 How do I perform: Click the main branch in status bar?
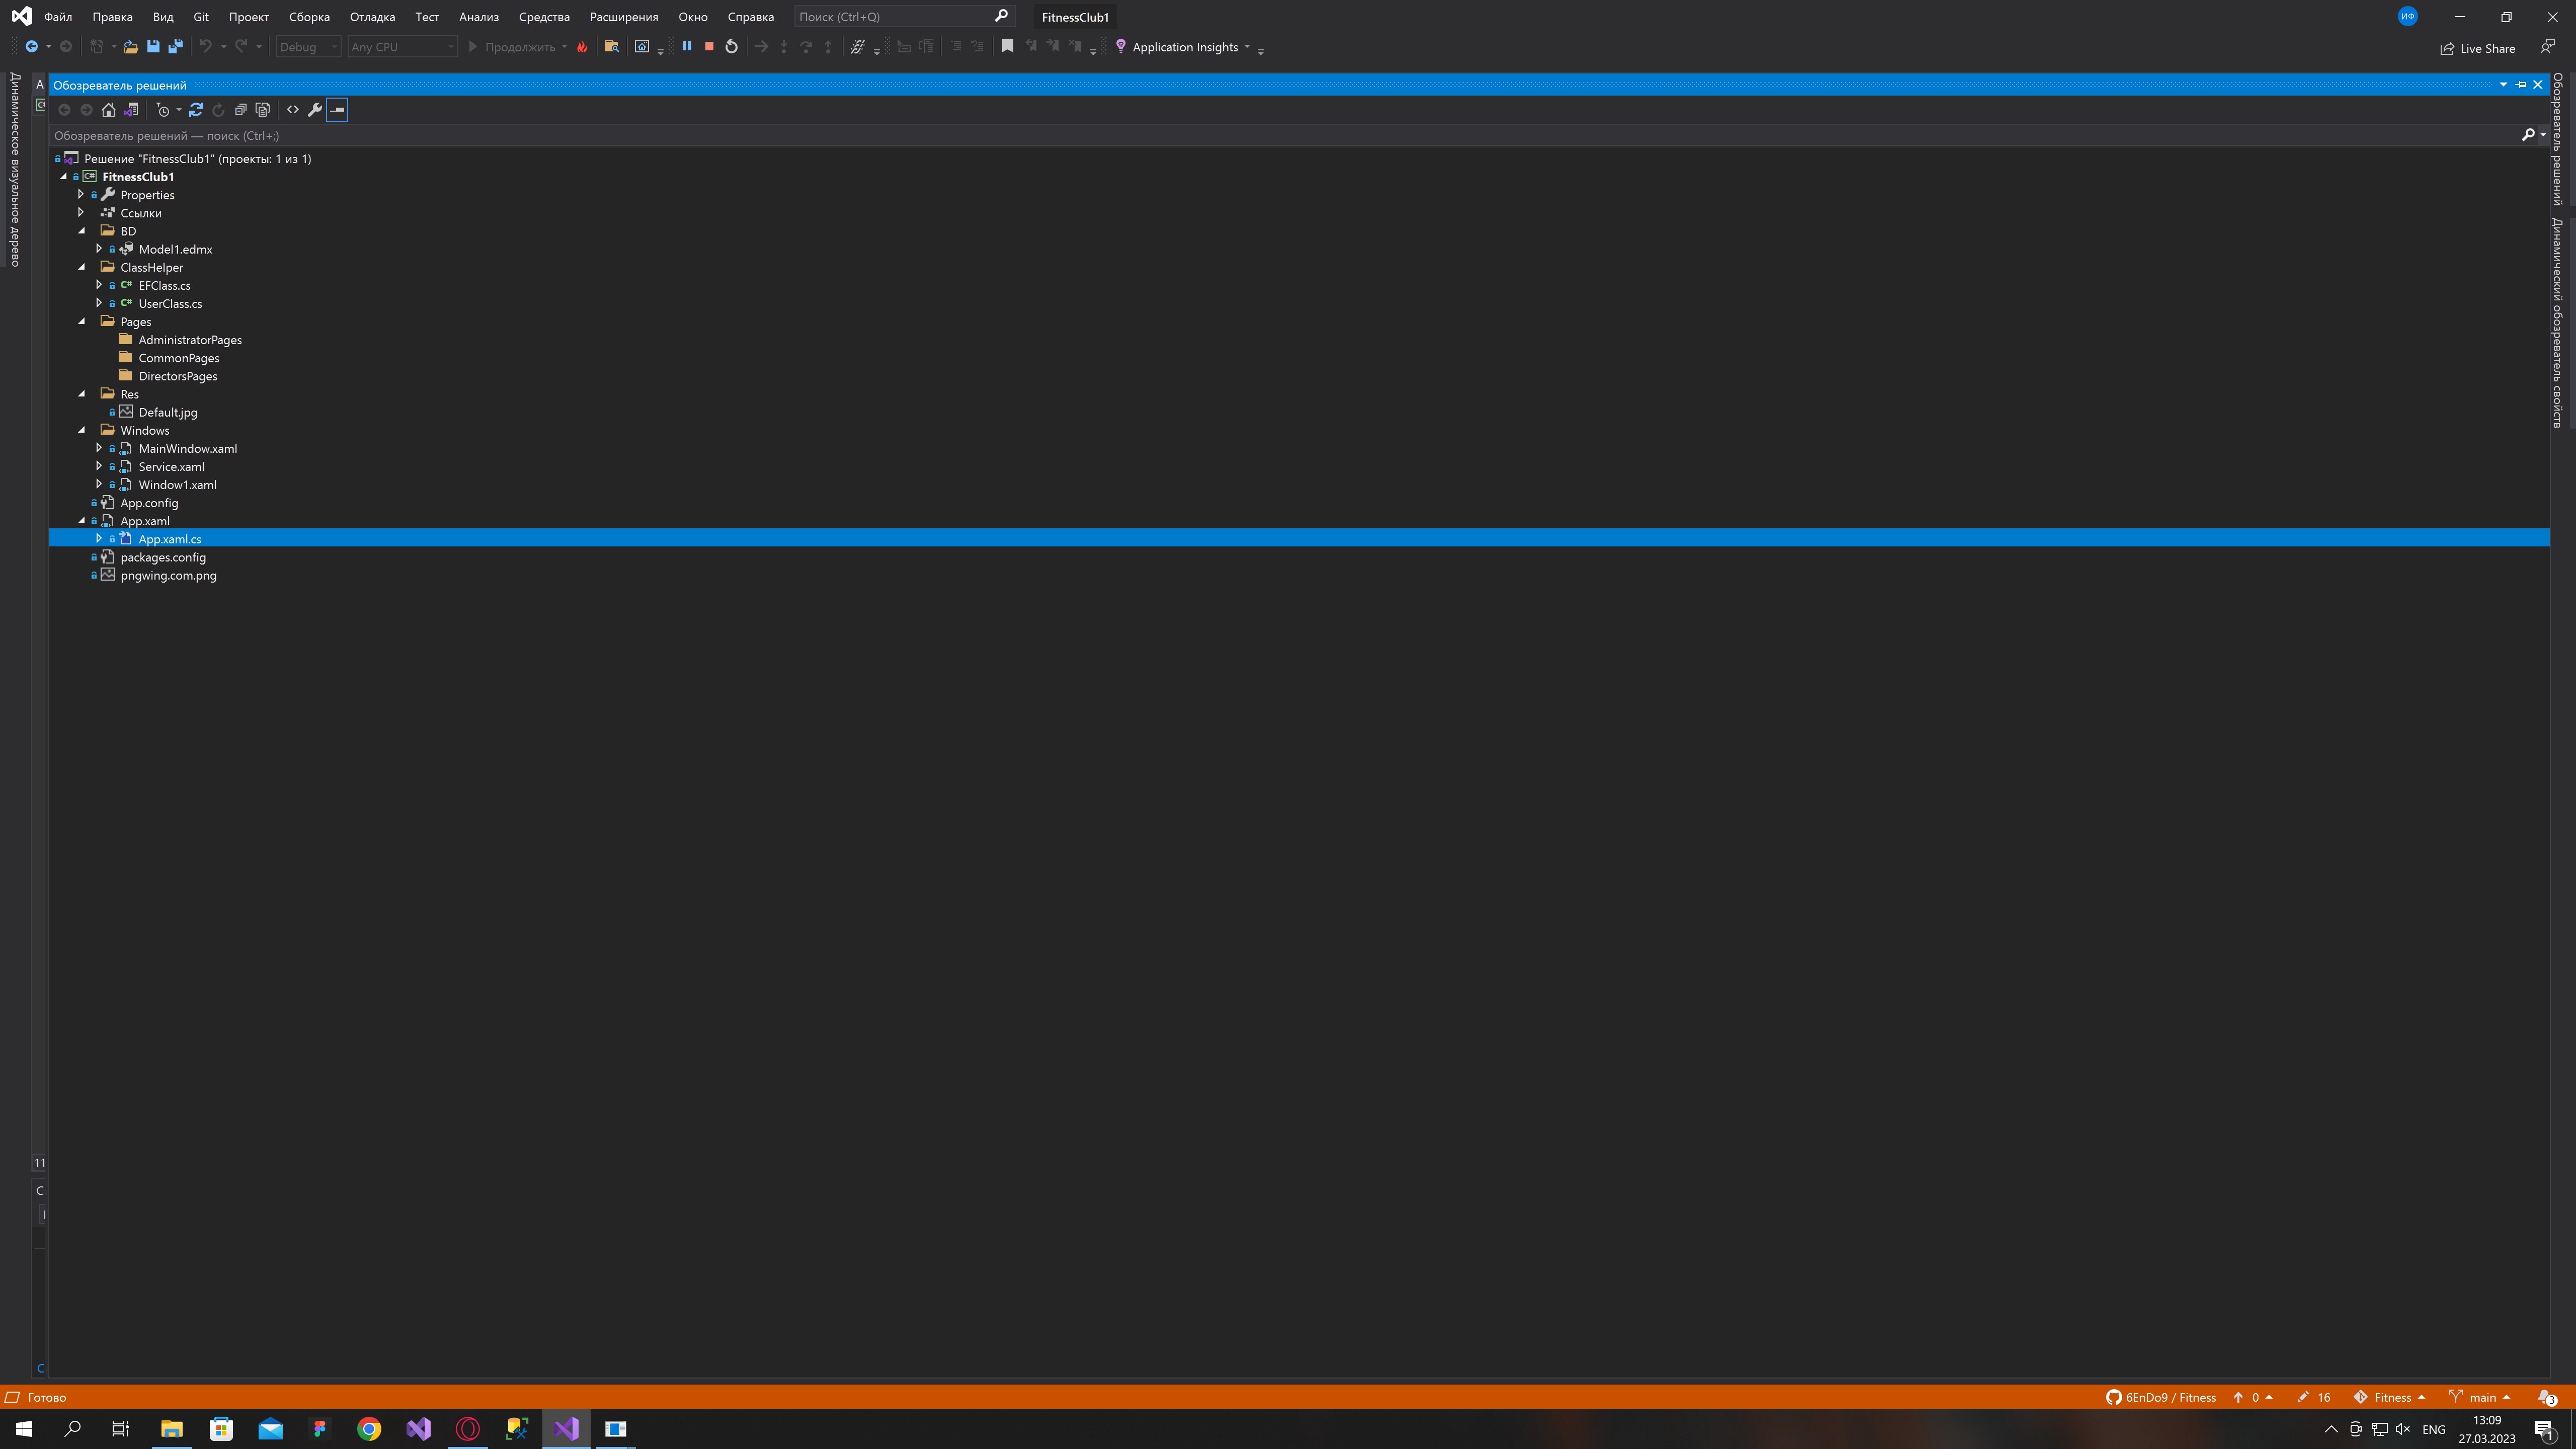tap(2481, 1397)
